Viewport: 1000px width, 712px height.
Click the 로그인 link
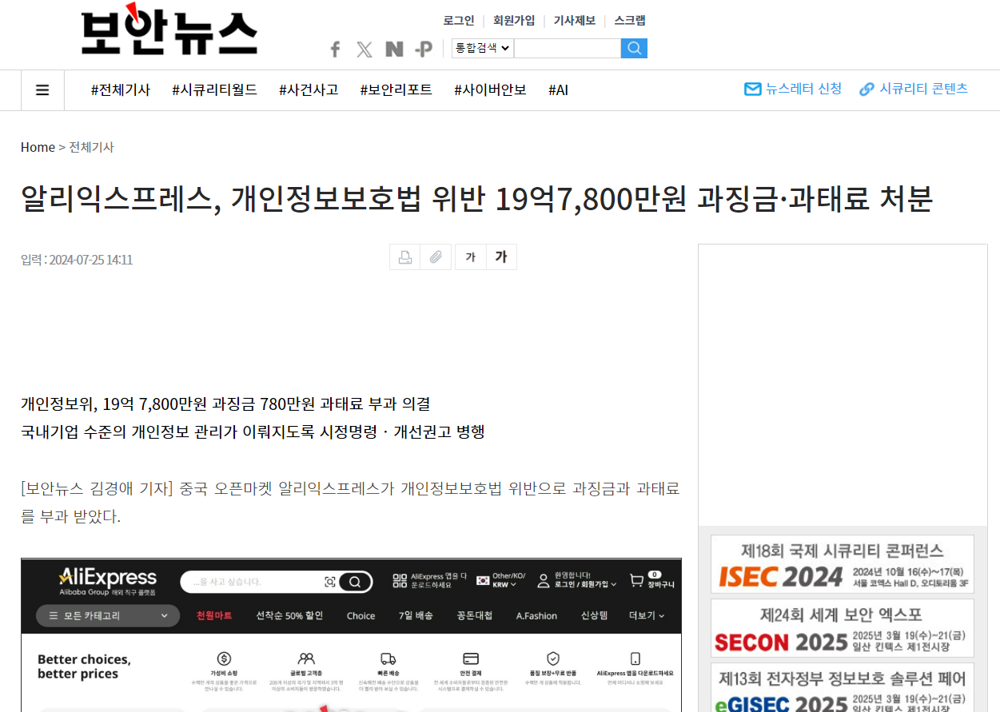[459, 21]
